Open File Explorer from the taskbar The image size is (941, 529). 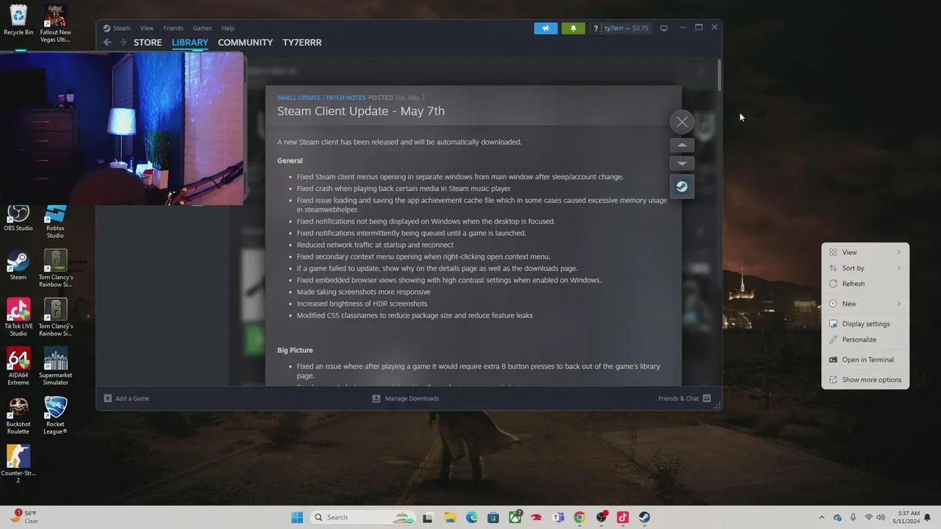pos(450,517)
